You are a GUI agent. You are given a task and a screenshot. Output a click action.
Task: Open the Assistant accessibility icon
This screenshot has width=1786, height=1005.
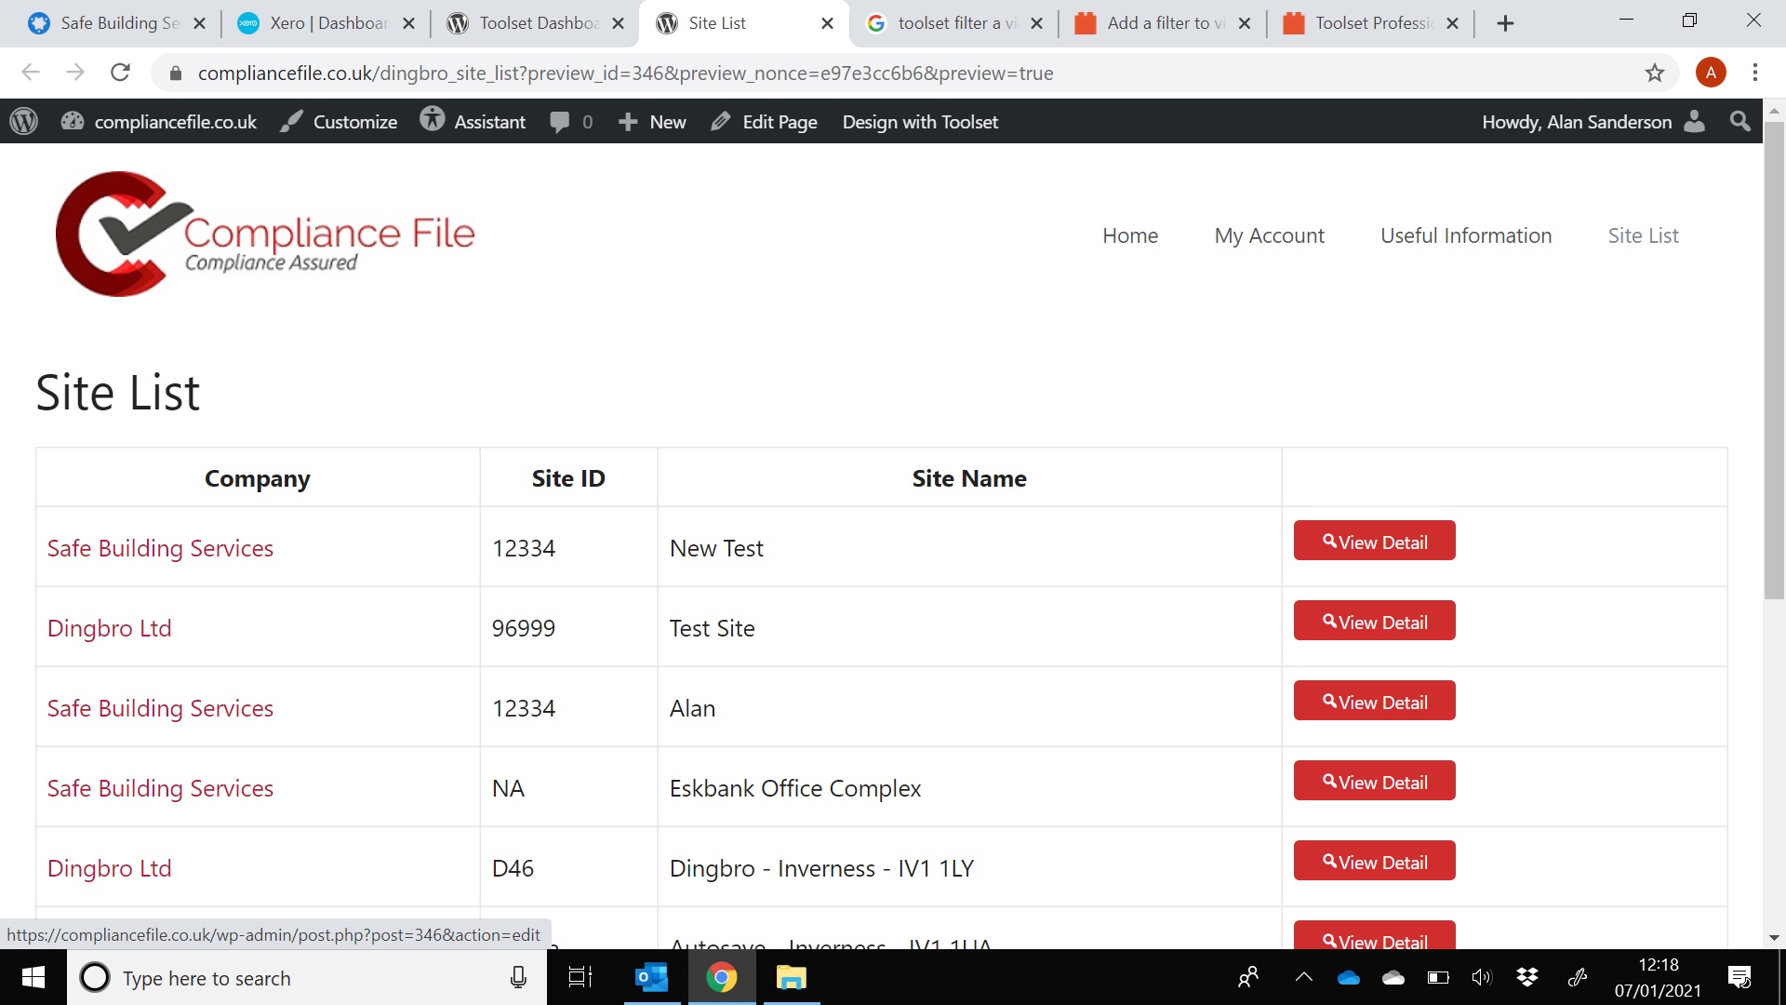click(433, 121)
